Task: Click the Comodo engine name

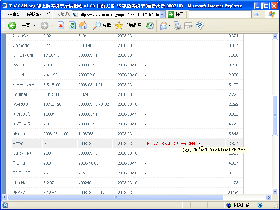Action: click(x=21, y=45)
